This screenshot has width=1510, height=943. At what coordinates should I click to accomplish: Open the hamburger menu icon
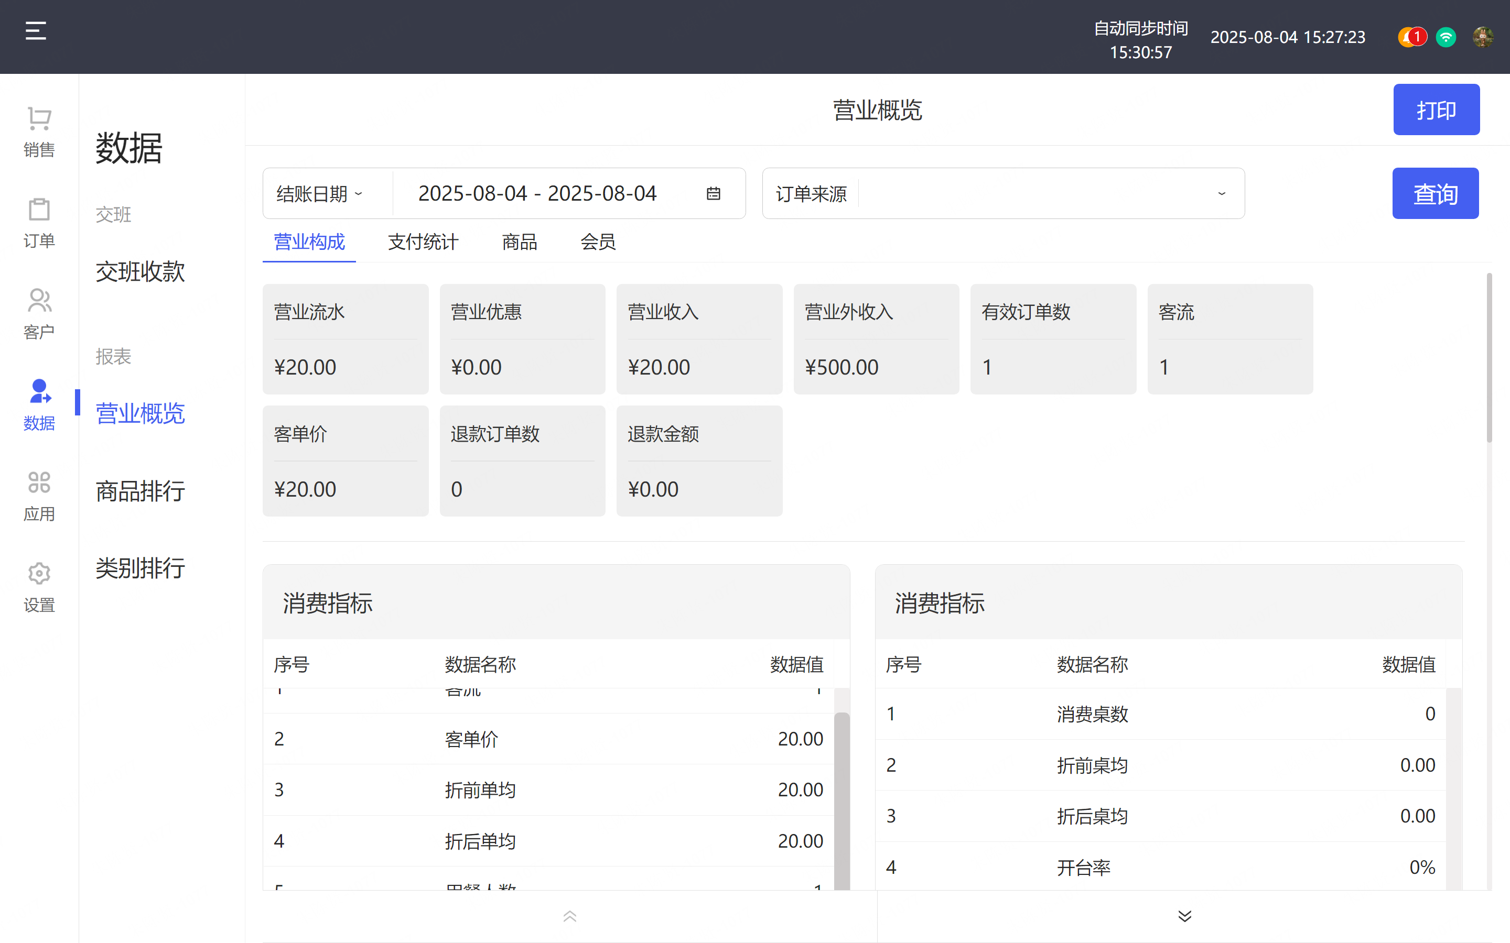point(36,30)
